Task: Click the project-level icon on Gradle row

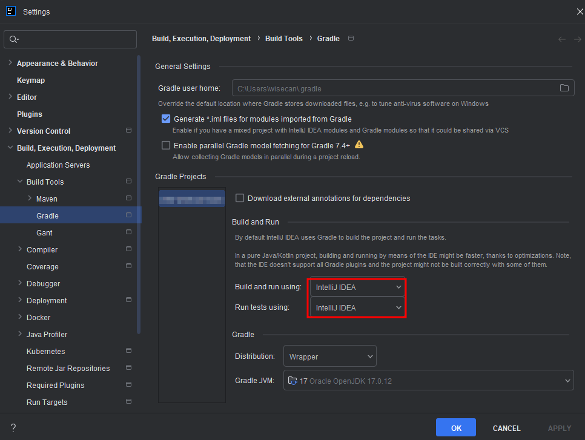Action: click(129, 215)
